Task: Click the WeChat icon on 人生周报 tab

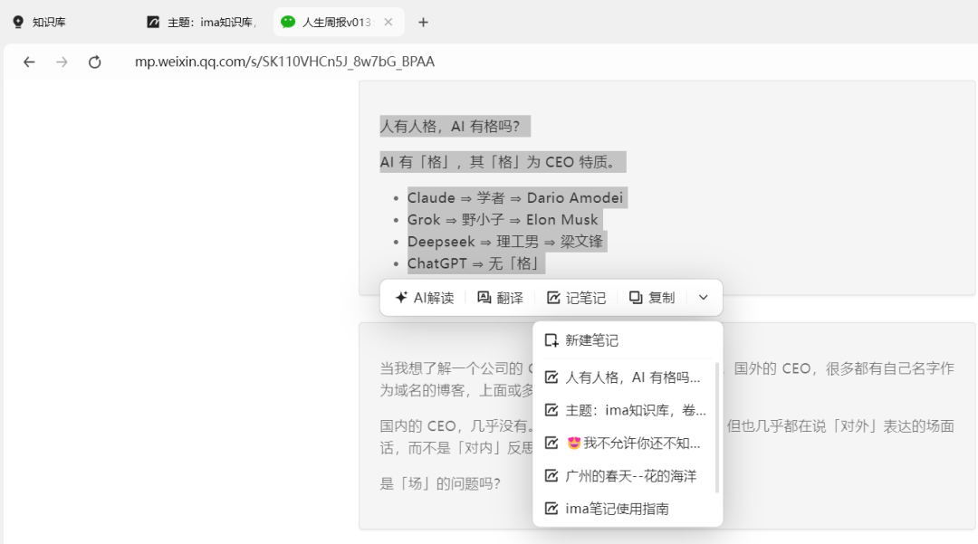Action: (x=288, y=22)
